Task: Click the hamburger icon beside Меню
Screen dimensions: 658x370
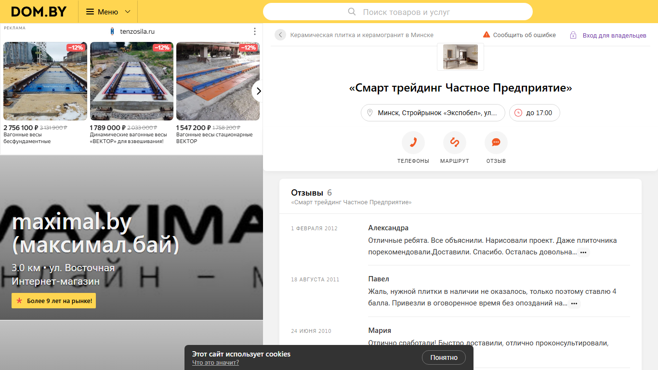Action: point(90,12)
